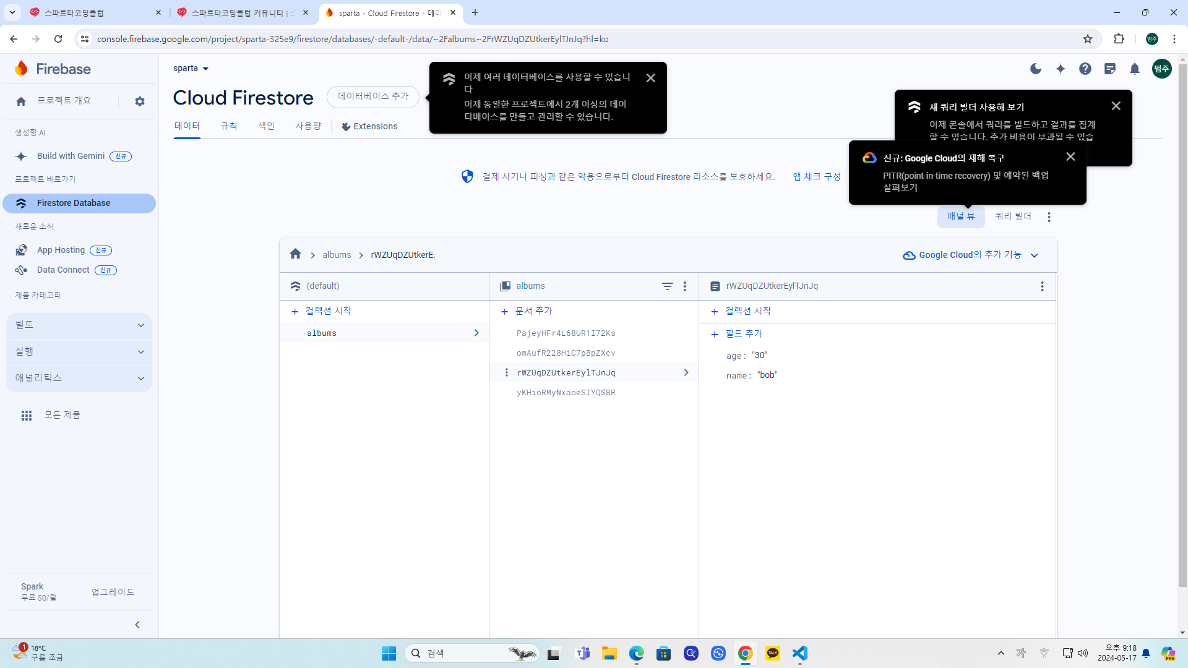Screen dimensions: 1188x668
Task: Close the new query builder tooltip
Action: tap(1116, 106)
